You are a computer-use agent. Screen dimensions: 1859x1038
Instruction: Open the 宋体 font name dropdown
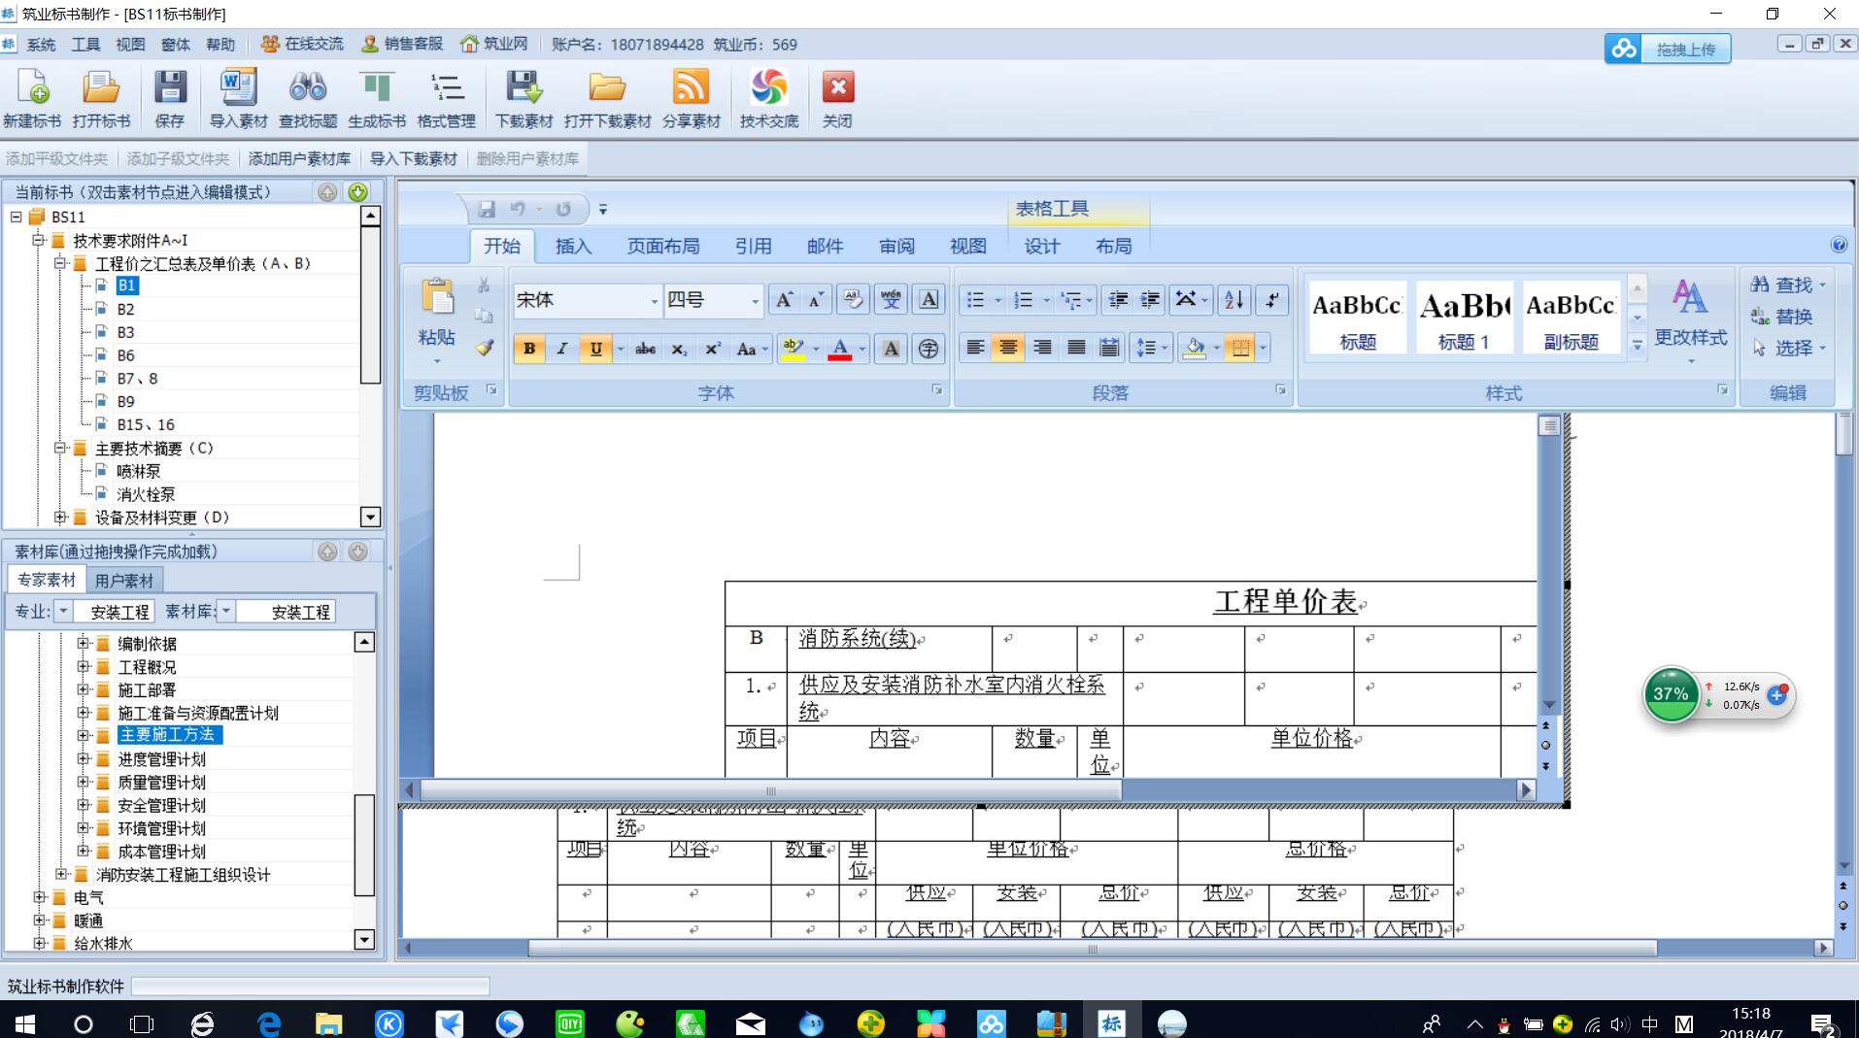(x=654, y=301)
